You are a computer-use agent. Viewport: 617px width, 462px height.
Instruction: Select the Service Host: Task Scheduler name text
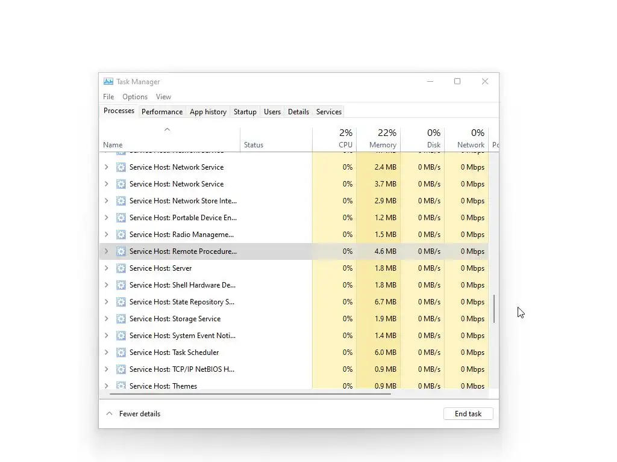click(x=174, y=353)
